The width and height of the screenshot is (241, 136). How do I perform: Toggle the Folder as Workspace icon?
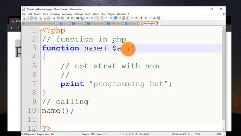[132, 18]
